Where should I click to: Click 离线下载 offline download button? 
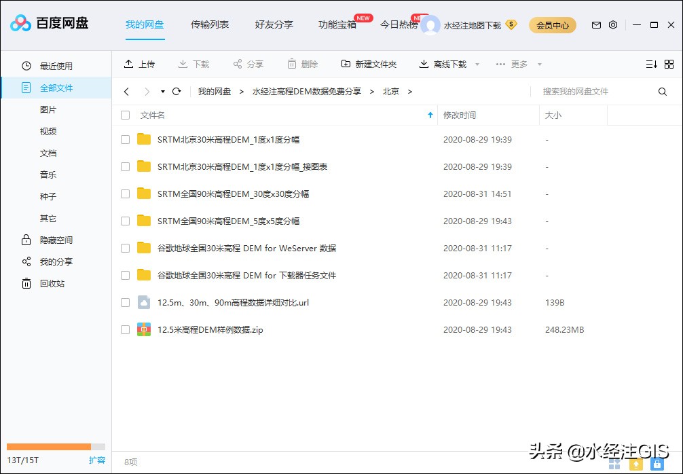click(443, 64)
